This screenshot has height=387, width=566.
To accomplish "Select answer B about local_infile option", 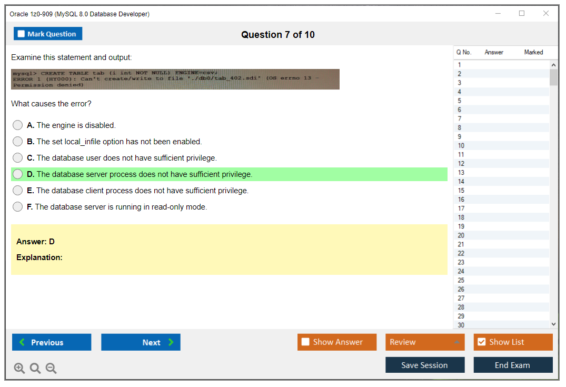I will click(x=18, y=142).
